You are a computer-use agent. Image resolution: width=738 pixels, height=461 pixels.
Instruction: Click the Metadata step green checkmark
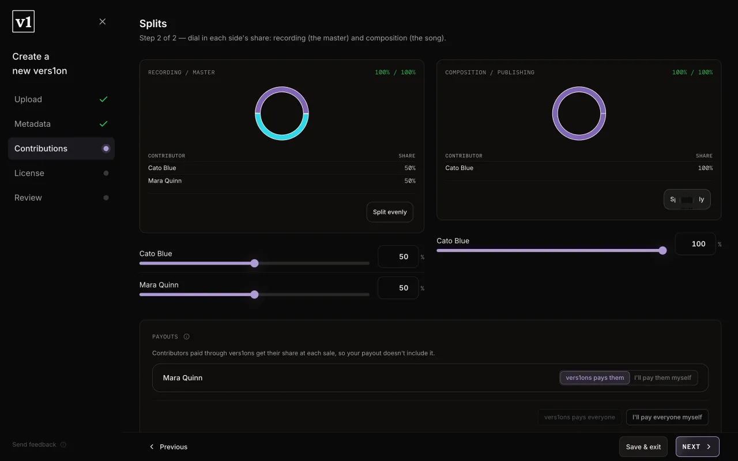point(104,124)
